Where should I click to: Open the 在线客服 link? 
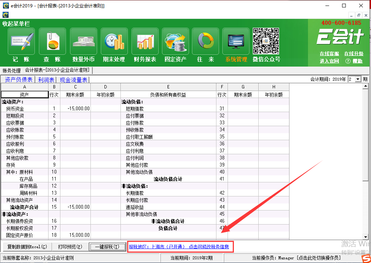click(x=329, y=54)
